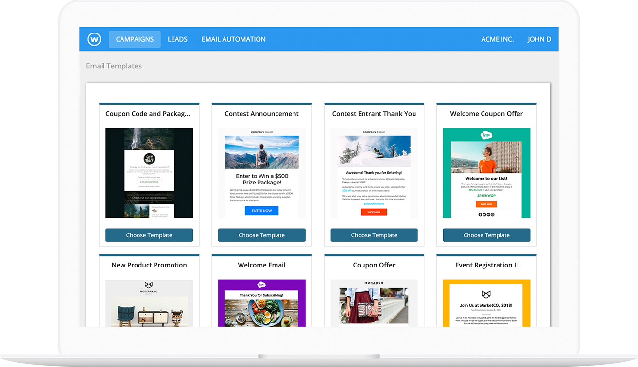Open the Welcome Coupon Offer thumbnail
Viewport: 638px width, 367px height.
(486, 173)
